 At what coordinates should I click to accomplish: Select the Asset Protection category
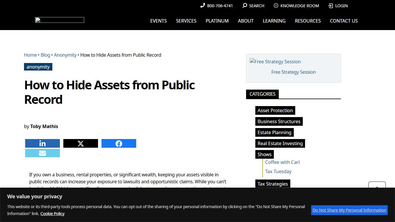(275, 110)
